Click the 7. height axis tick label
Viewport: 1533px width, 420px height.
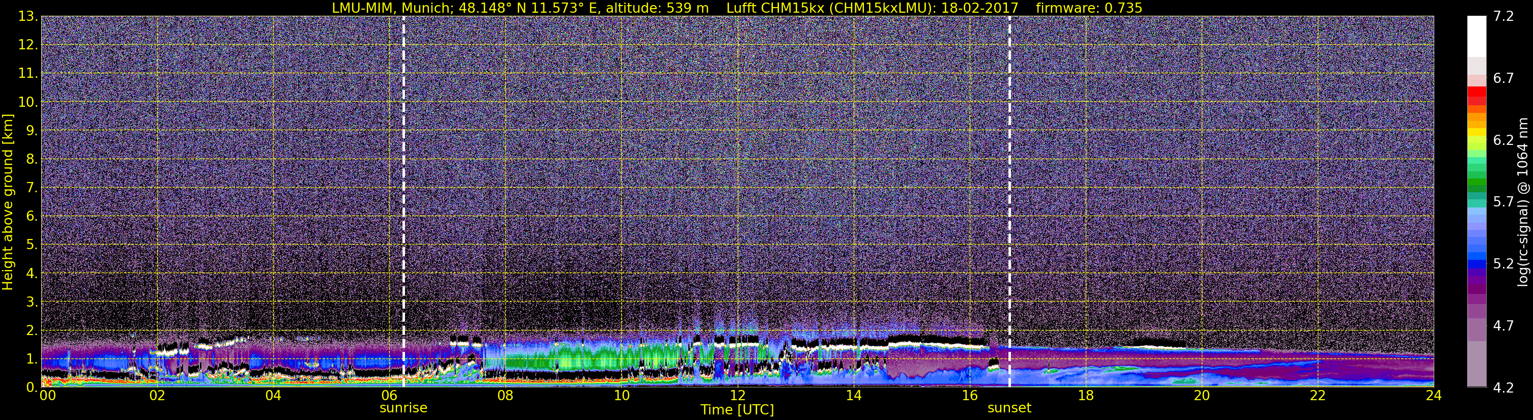coord(32,188)
